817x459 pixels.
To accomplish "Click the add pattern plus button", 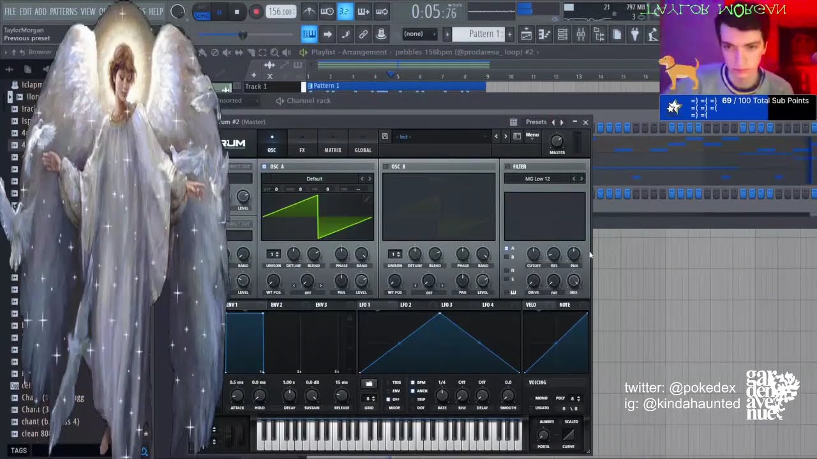I will click(509, 34).
